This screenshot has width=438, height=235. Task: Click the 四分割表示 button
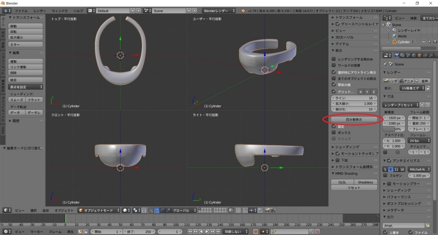(x=354, y=119)
